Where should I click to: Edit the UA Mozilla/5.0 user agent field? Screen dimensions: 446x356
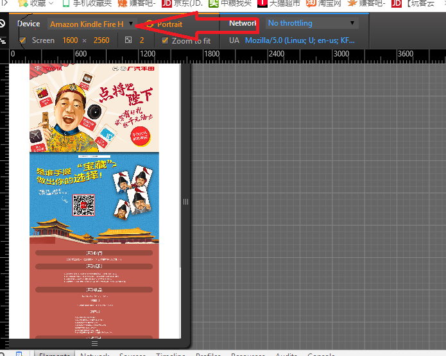(300, 40)
